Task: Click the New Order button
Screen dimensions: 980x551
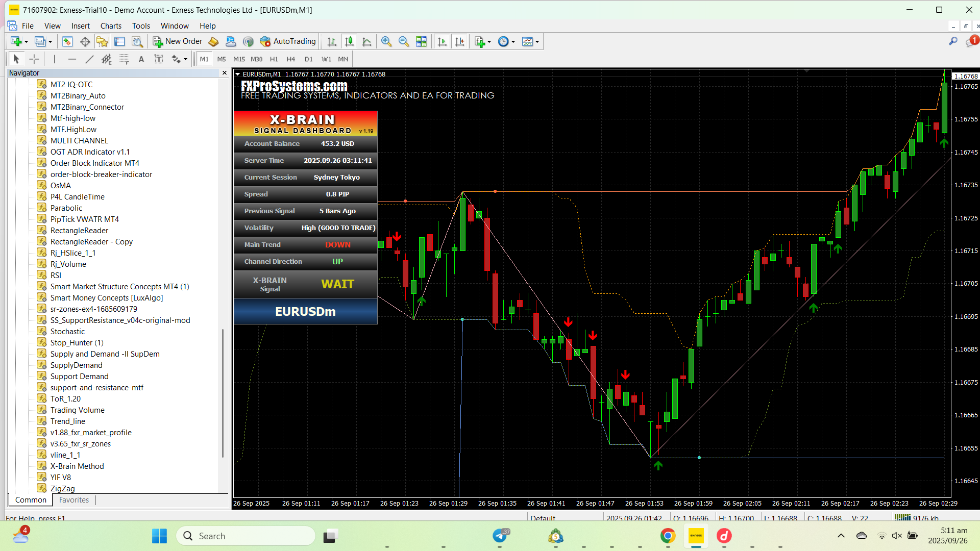Action: pyautogui.click(x=178, y=41)
